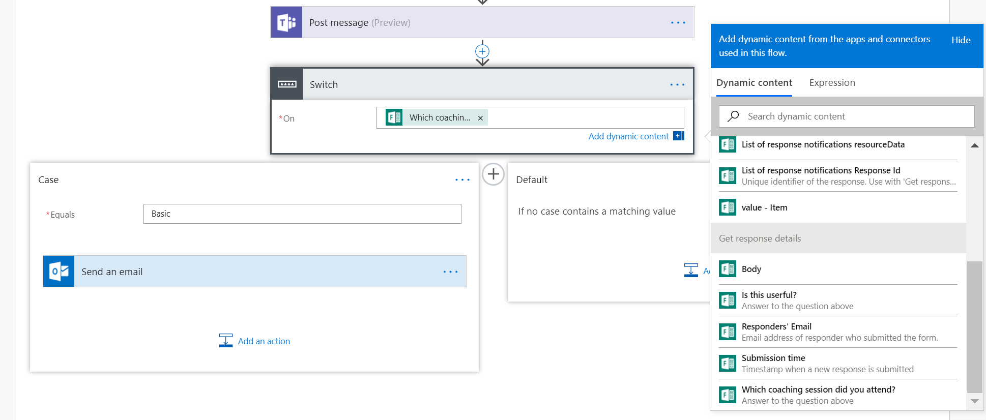986x420 pixels.
Task: Click the Microsoft Teams icon on Post message
Action: 286,22
